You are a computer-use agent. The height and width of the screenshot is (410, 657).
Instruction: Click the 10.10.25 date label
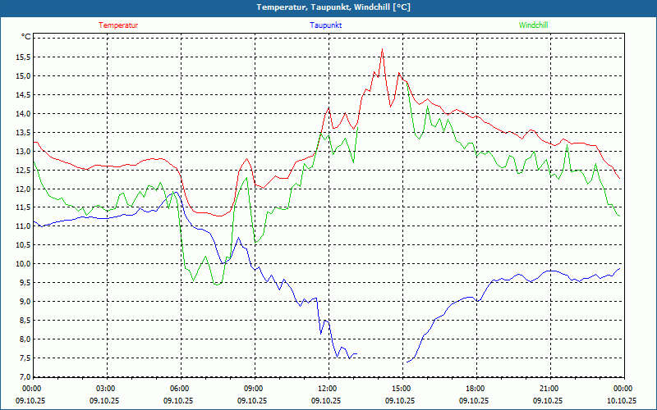click(622, 401)
